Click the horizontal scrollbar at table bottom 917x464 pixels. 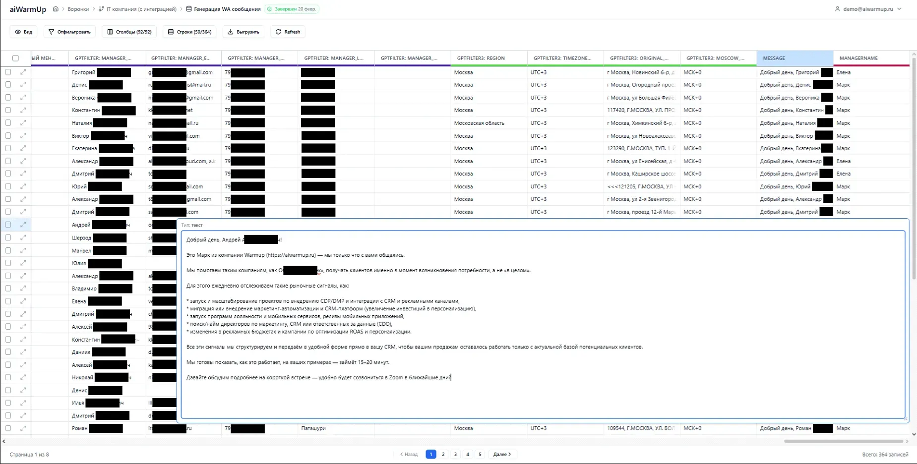843,441
